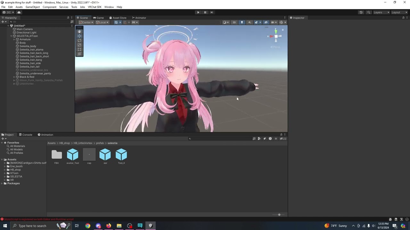410x230 pixels.
Task: Lock the Inspector panel
Action: pos(403,18)
